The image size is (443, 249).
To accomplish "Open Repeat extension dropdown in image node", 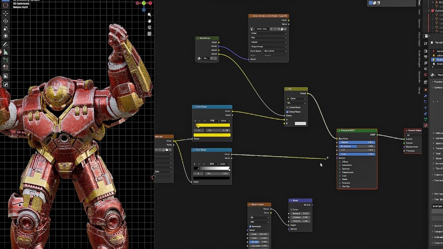I will pos(269,42).
